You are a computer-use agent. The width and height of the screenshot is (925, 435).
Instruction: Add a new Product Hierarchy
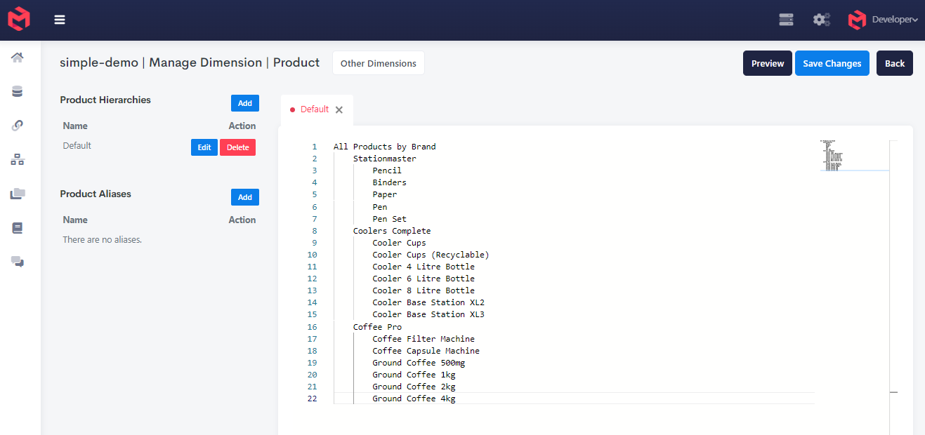[244, 103]
